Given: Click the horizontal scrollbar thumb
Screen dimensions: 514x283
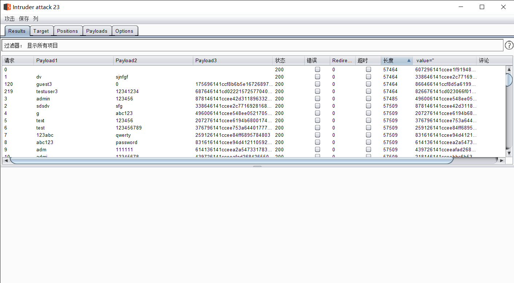Looking at the screenshot, I should tap(232, 160).
